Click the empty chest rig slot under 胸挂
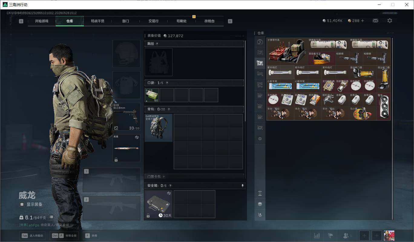Screen dimensions: 414x242 [159, 62]
